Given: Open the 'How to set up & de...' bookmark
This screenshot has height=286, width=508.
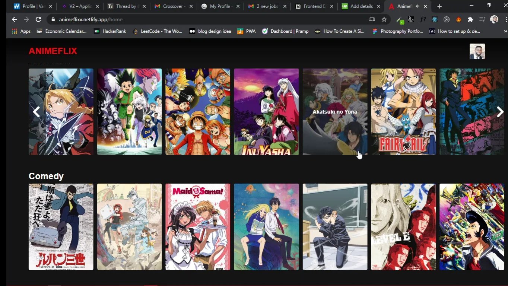Looking at the screenshot, I should tap(455, 31).
